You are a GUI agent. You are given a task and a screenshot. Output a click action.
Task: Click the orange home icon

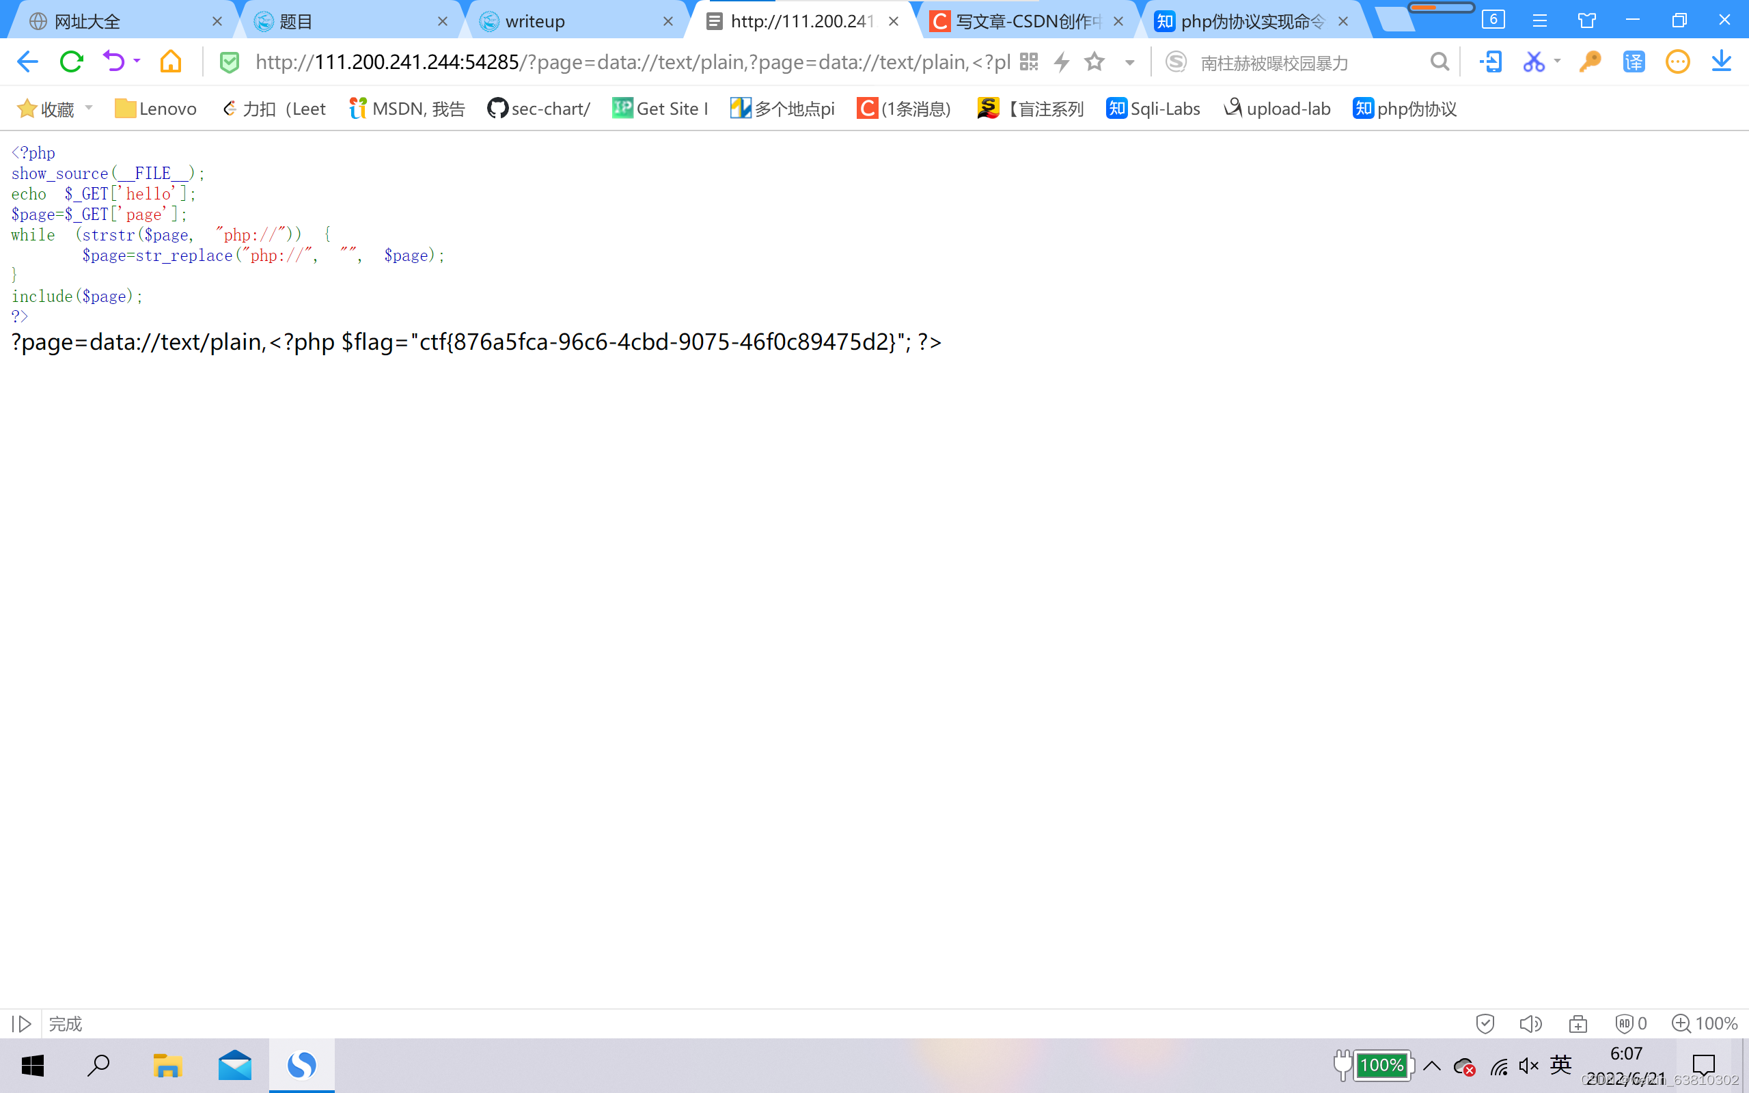pos(171,62)
